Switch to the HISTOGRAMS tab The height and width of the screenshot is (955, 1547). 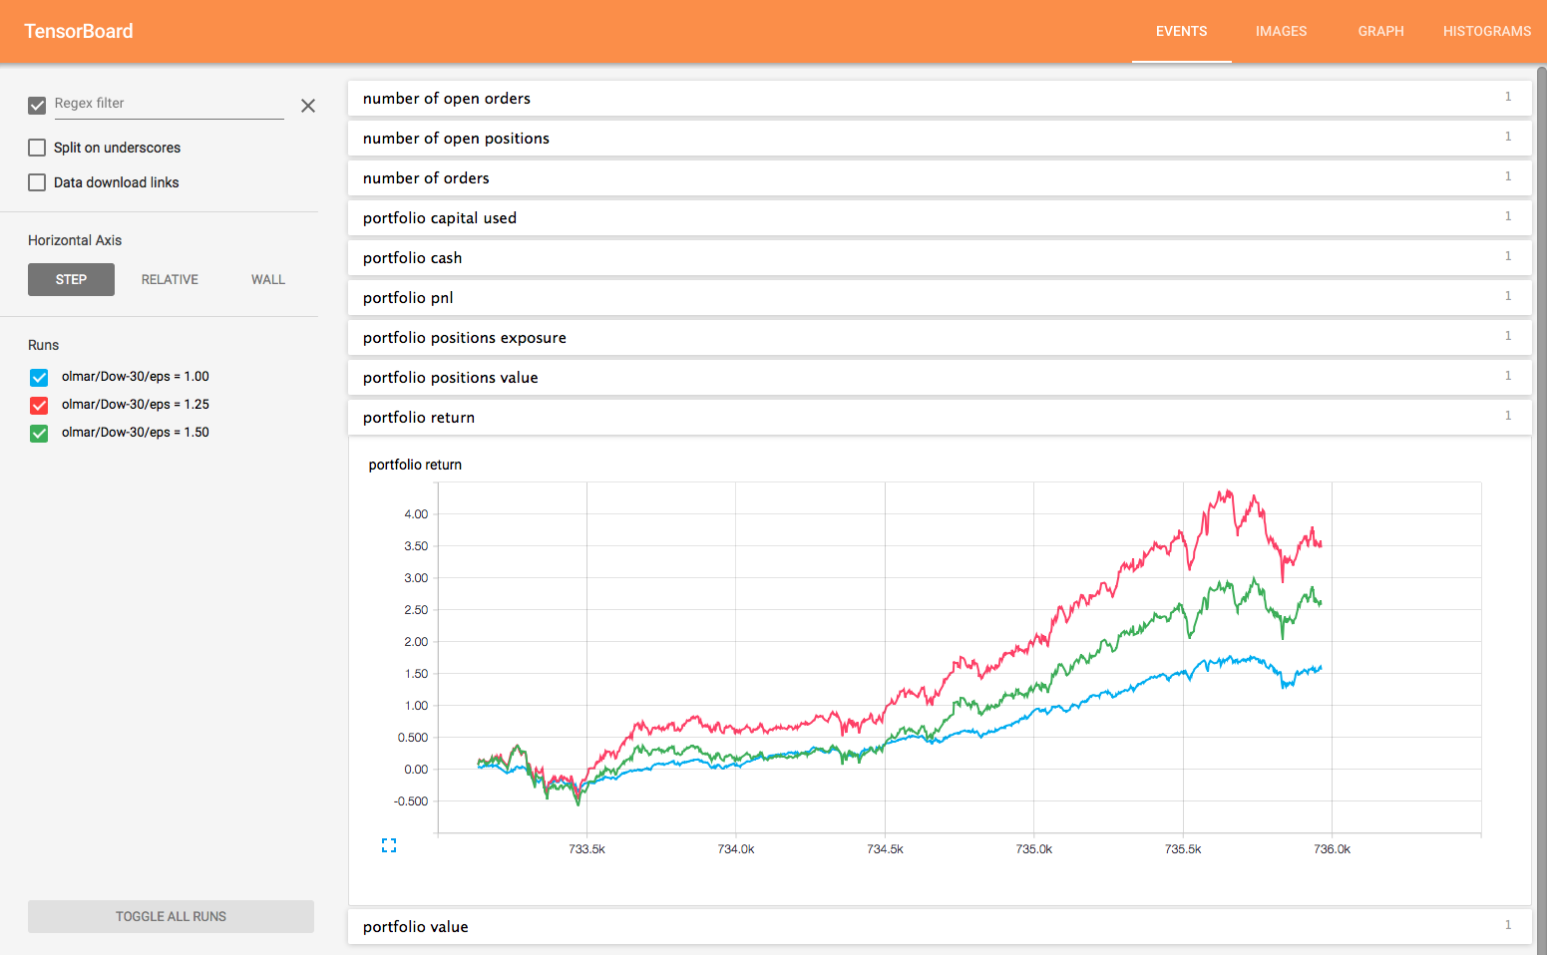click(x=1486, y=31)
